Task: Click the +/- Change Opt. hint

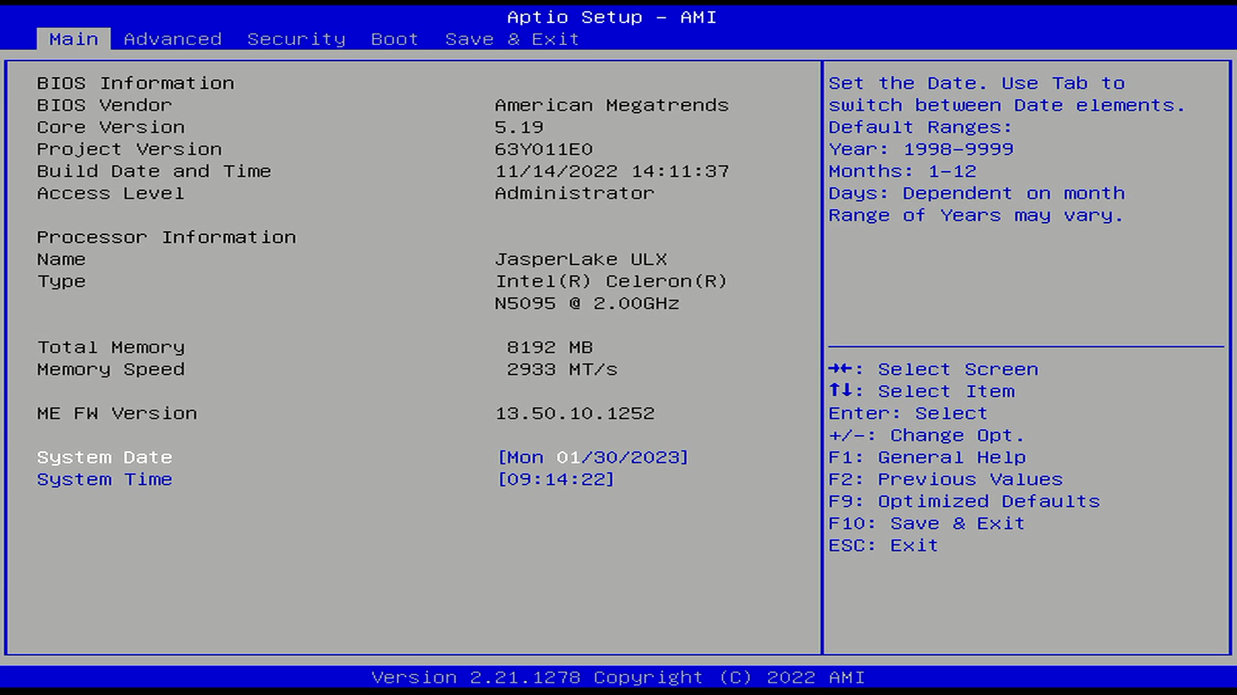Action: [x=926, y=436]
